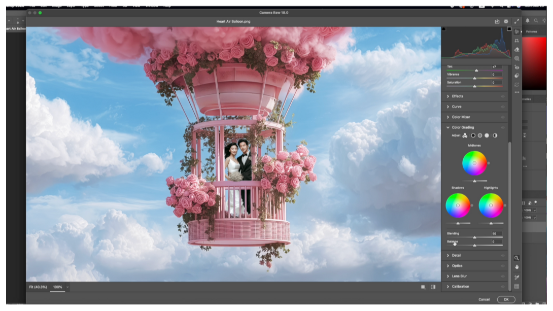The width and height of the screenshot is (553, 311).
Task: Adjust the Vibrance slider handle
Action: (475, 78)
